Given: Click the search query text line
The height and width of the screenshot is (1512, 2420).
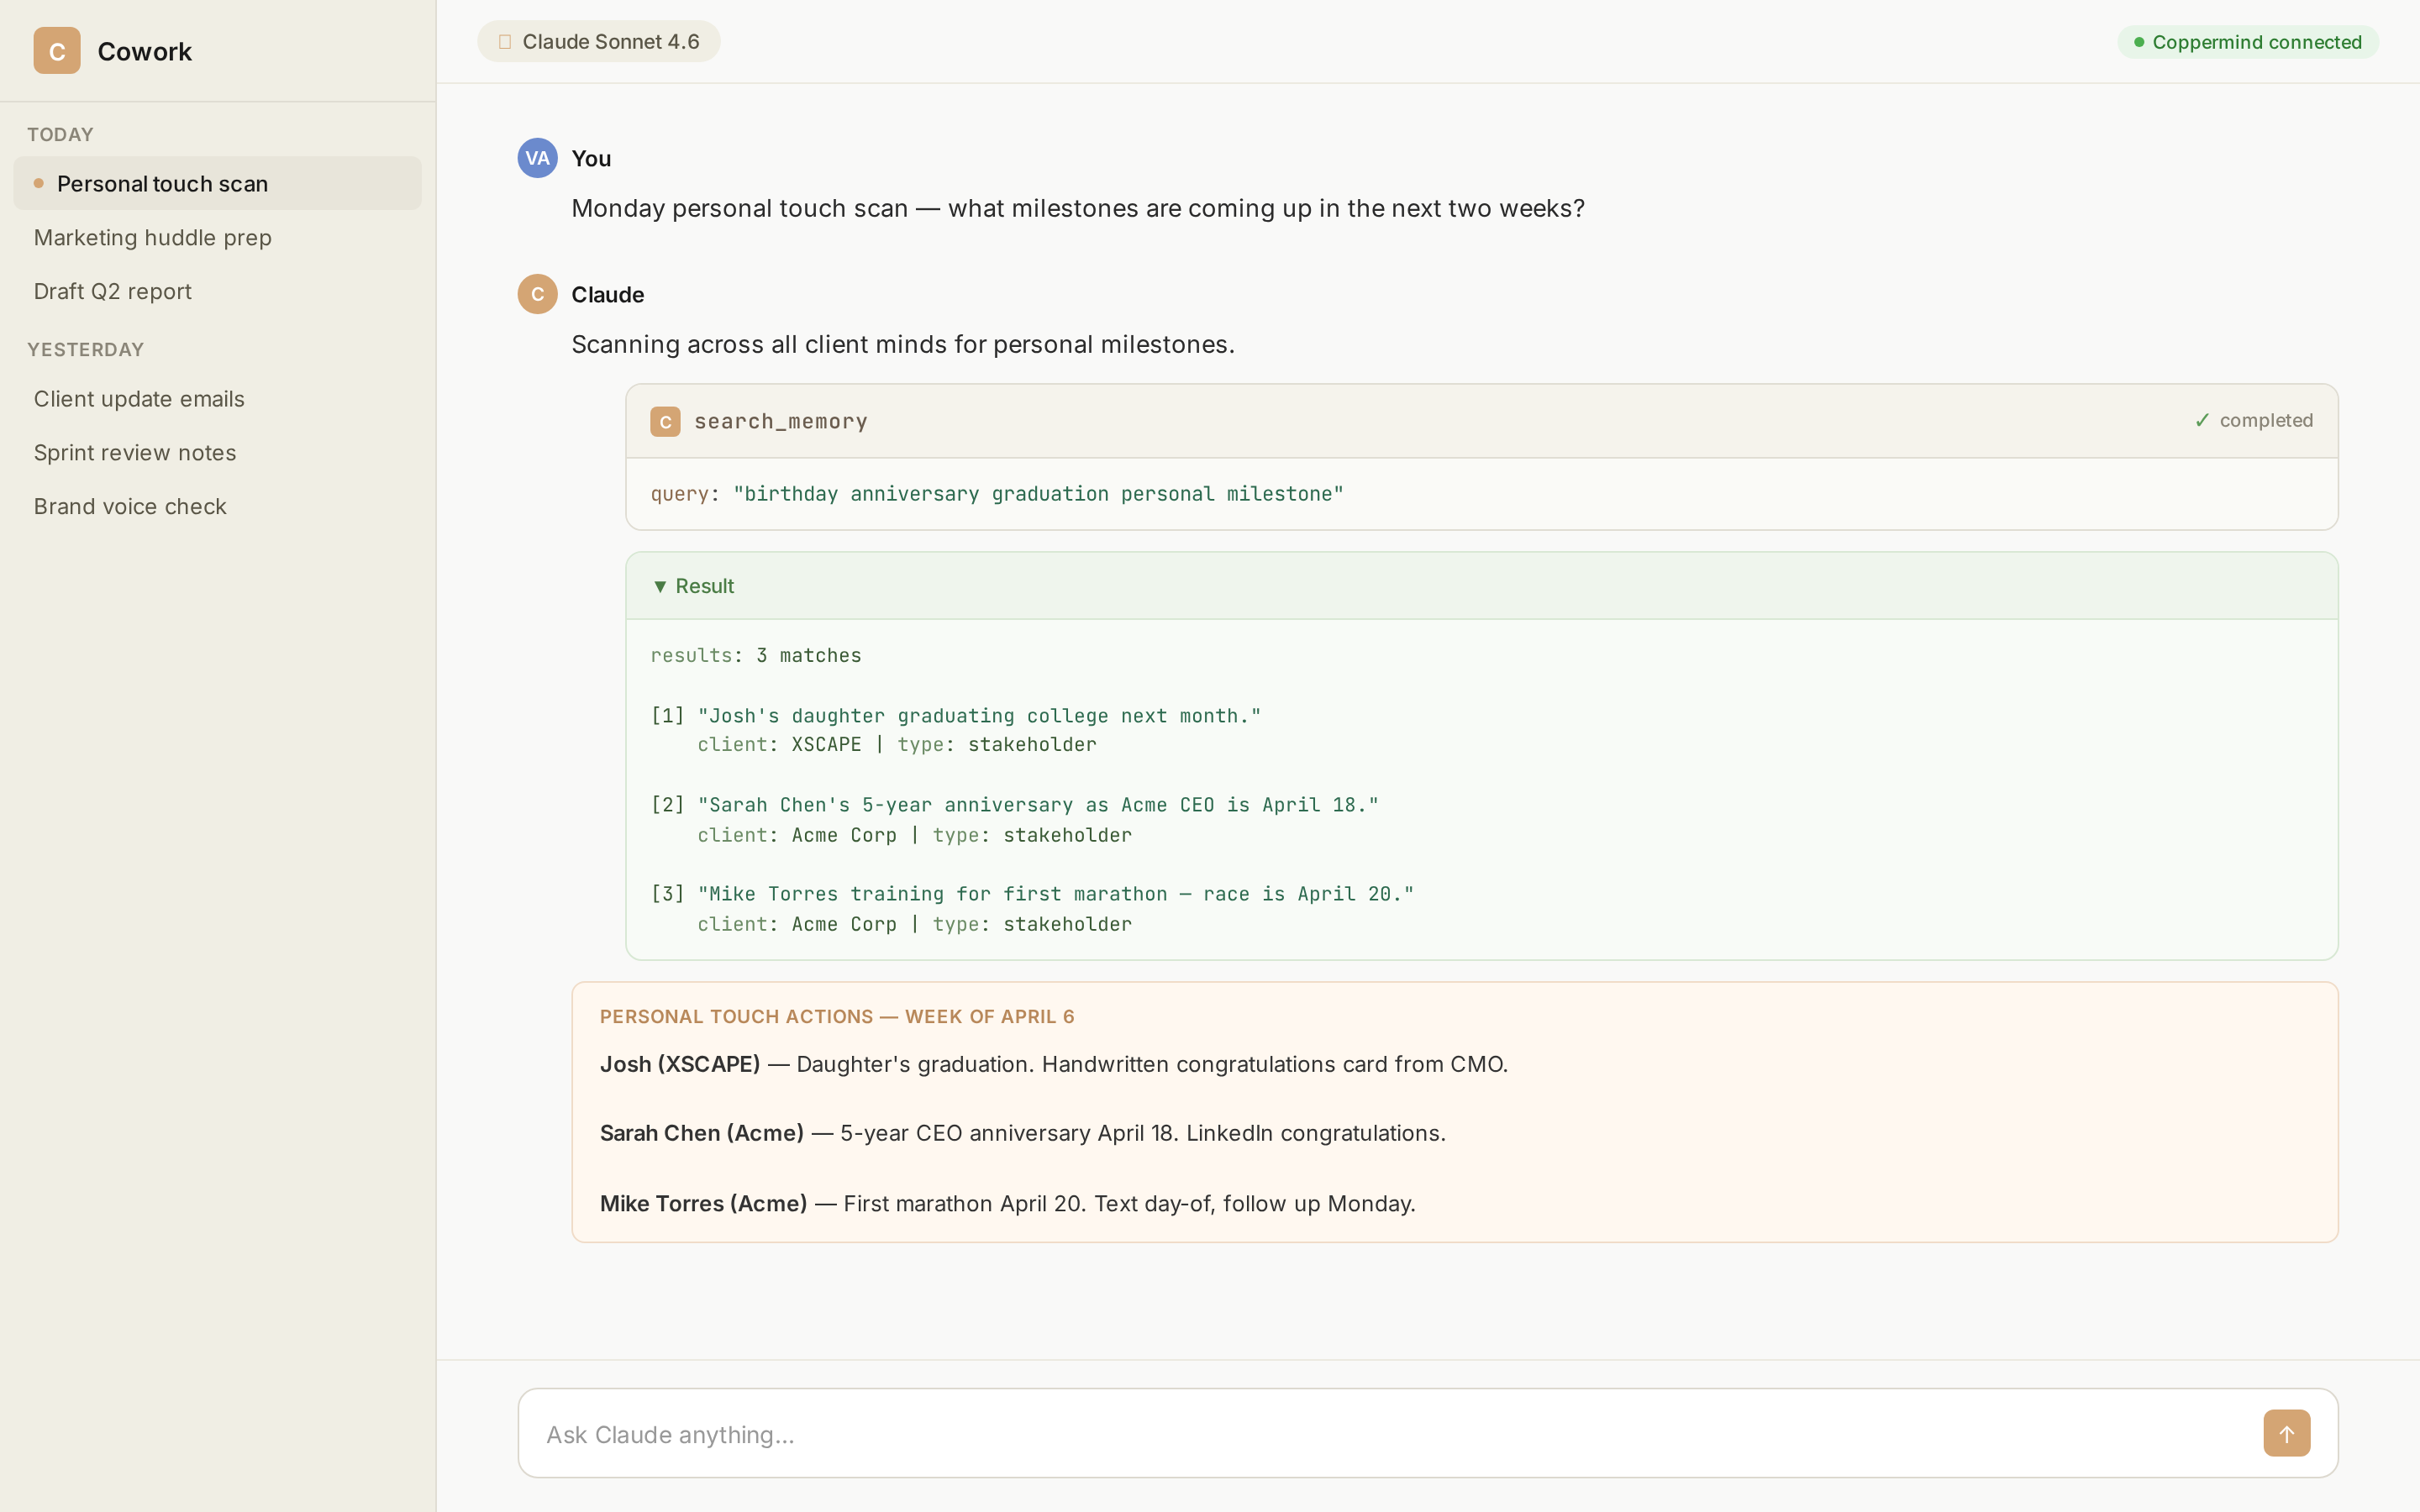Looking at the screenshot, I should tap(997, 494).
